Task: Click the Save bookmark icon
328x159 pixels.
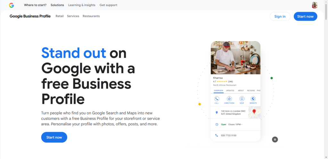Action: click(242, 99)
